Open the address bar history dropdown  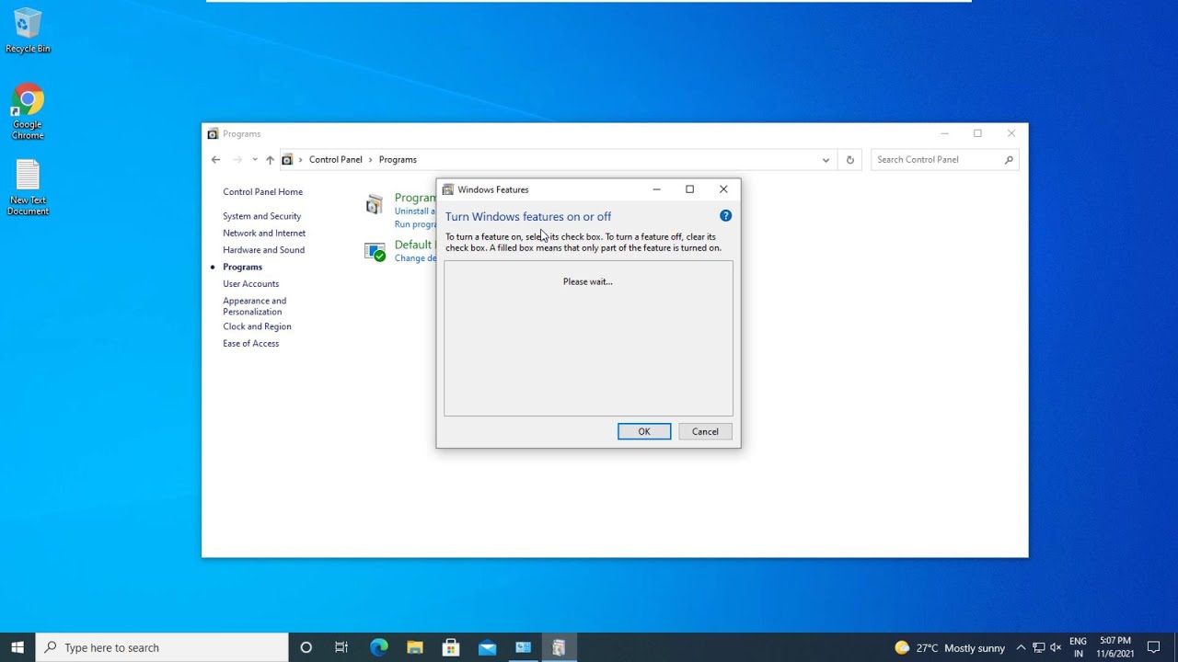coord(826,160)
